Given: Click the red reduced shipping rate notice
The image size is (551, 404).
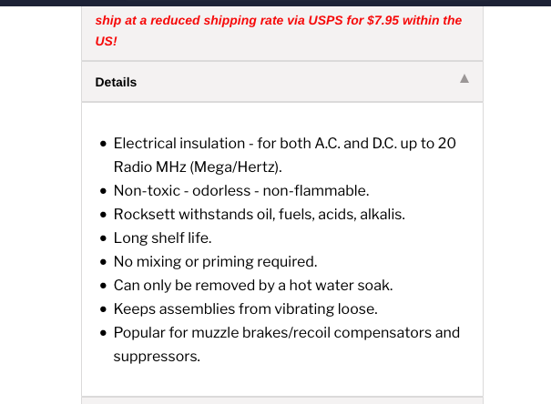Looking at the screenshot, I should tap(279, 31).
